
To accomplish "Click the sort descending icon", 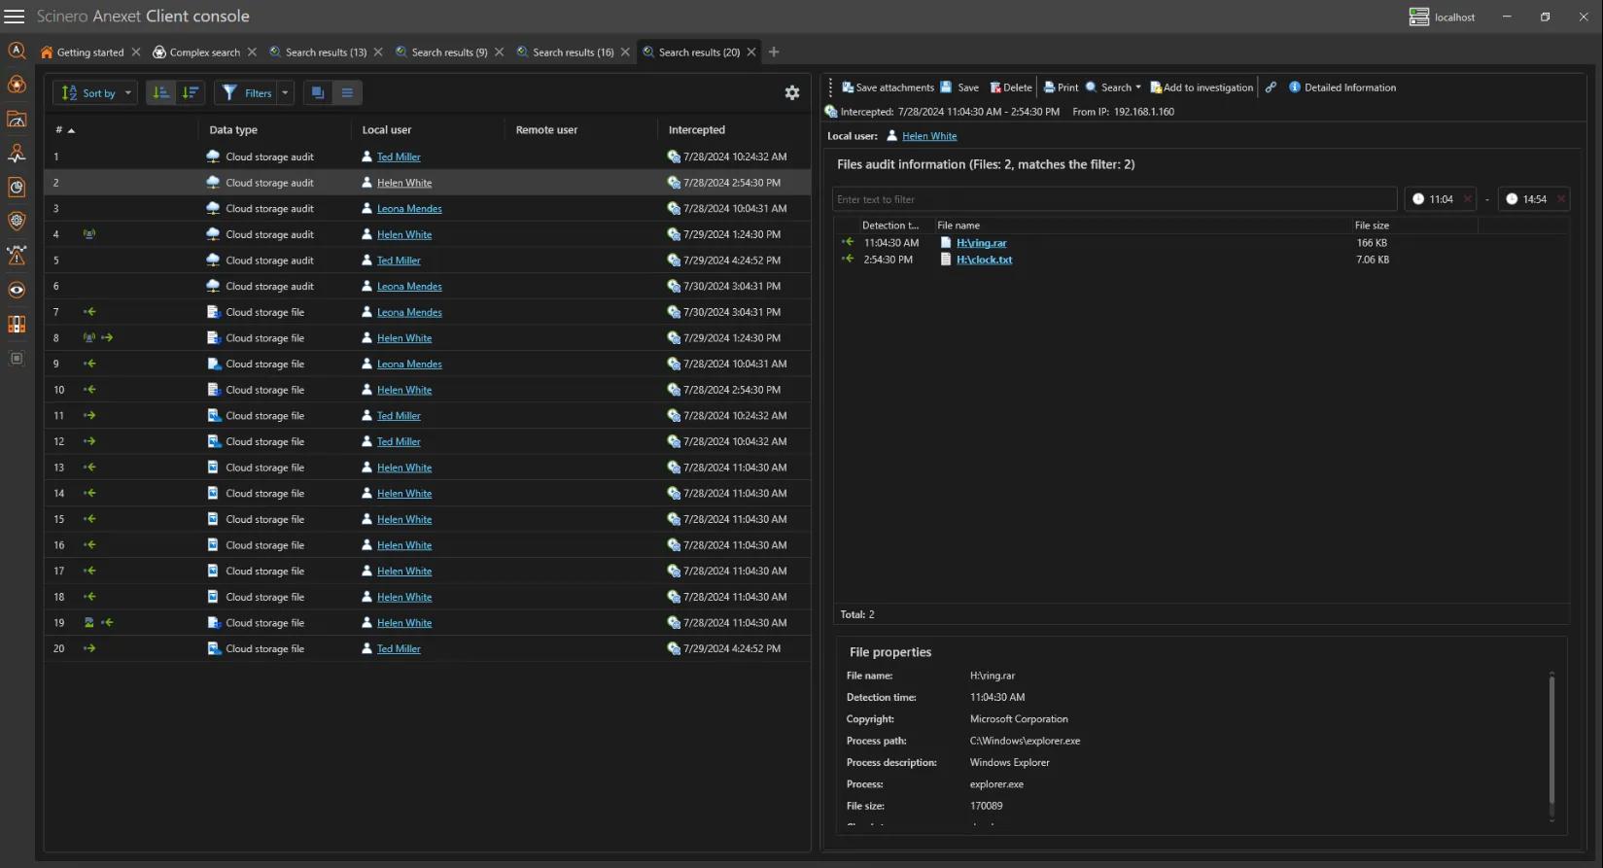I will 191,92.
